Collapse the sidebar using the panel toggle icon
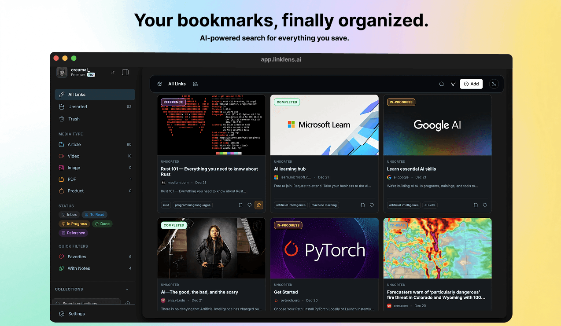Image resolution: width=561 pixels, height=326 pixels. tap(125, 72)
